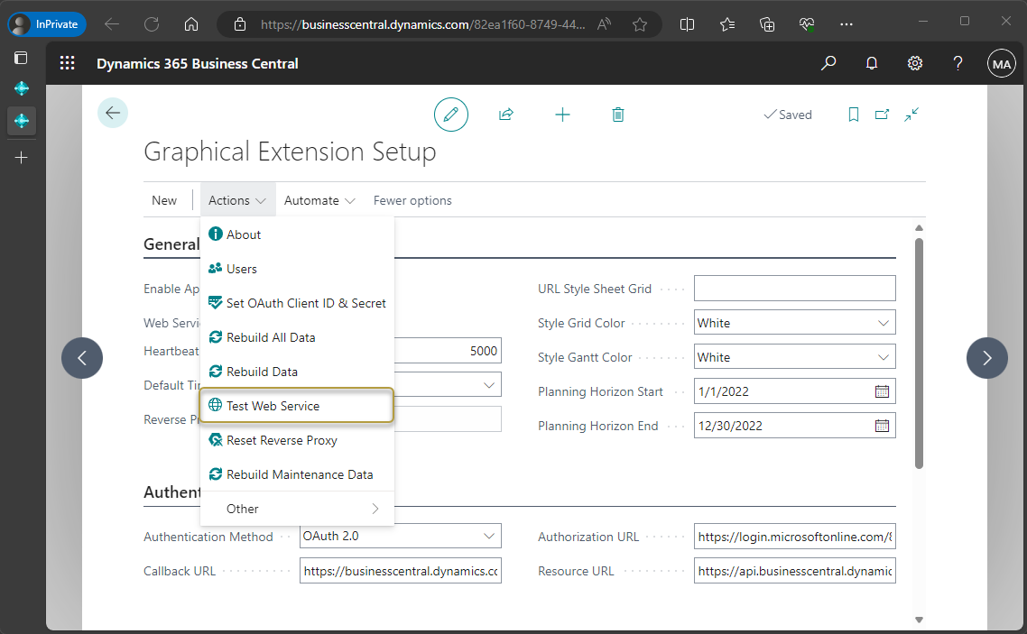Image resolution: width=1027 pixels, height=634 pixels.
Task: Click the URL Style Sheet Grid field
Action: 794,289
